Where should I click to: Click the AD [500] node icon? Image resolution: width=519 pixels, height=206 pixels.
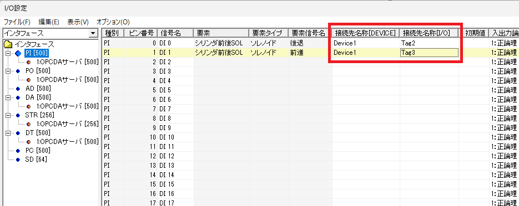[x=18, y=89]
